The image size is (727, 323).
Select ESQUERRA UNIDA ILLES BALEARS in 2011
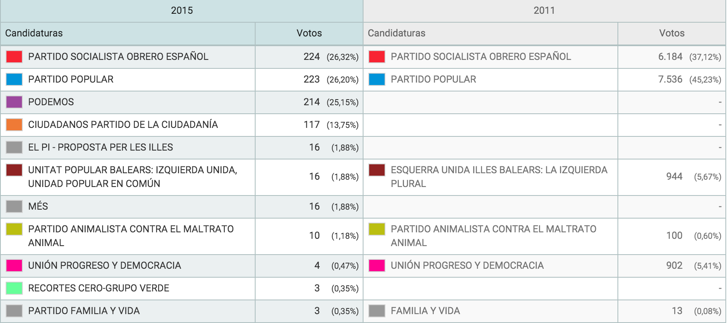[499, 177]
